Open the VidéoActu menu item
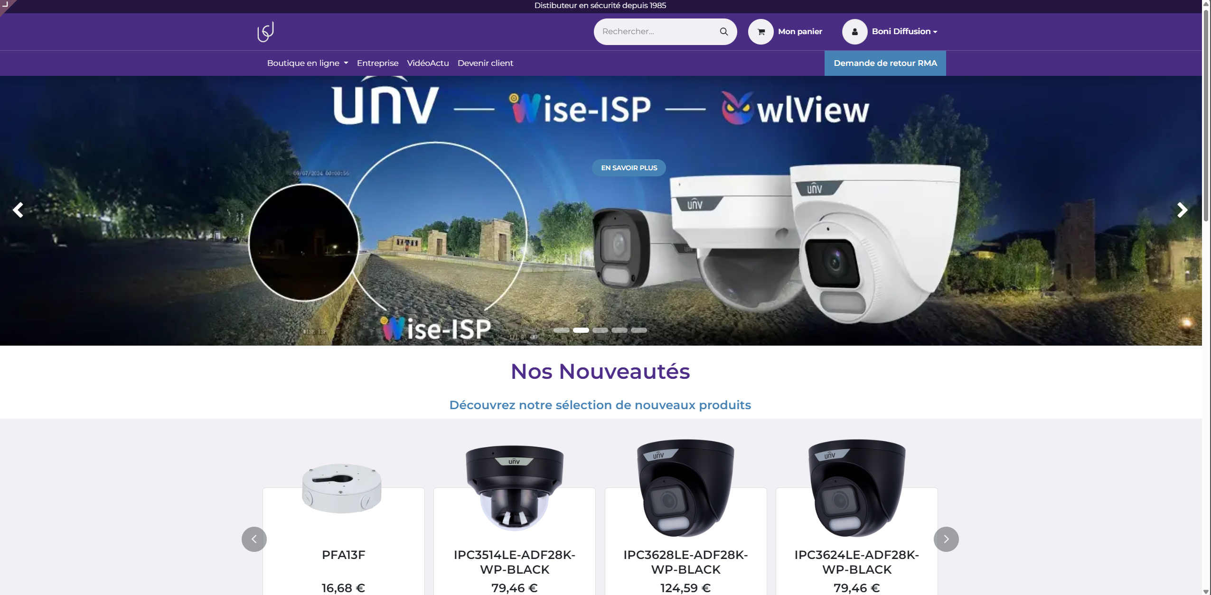 coord(428,63)
